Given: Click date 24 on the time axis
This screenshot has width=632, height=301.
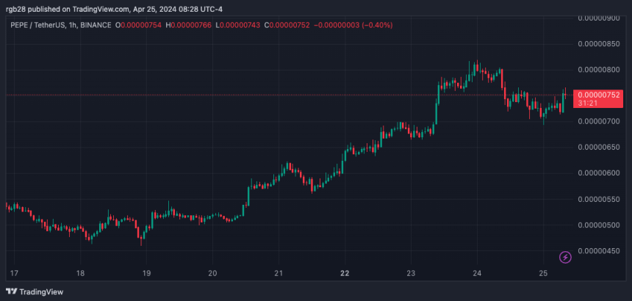Looking at the screenshot, I should [477, 273].
